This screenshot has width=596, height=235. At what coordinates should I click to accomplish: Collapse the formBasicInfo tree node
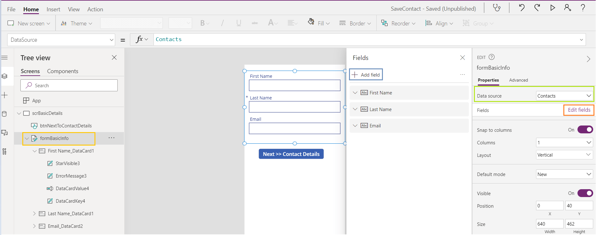point(27,138)
